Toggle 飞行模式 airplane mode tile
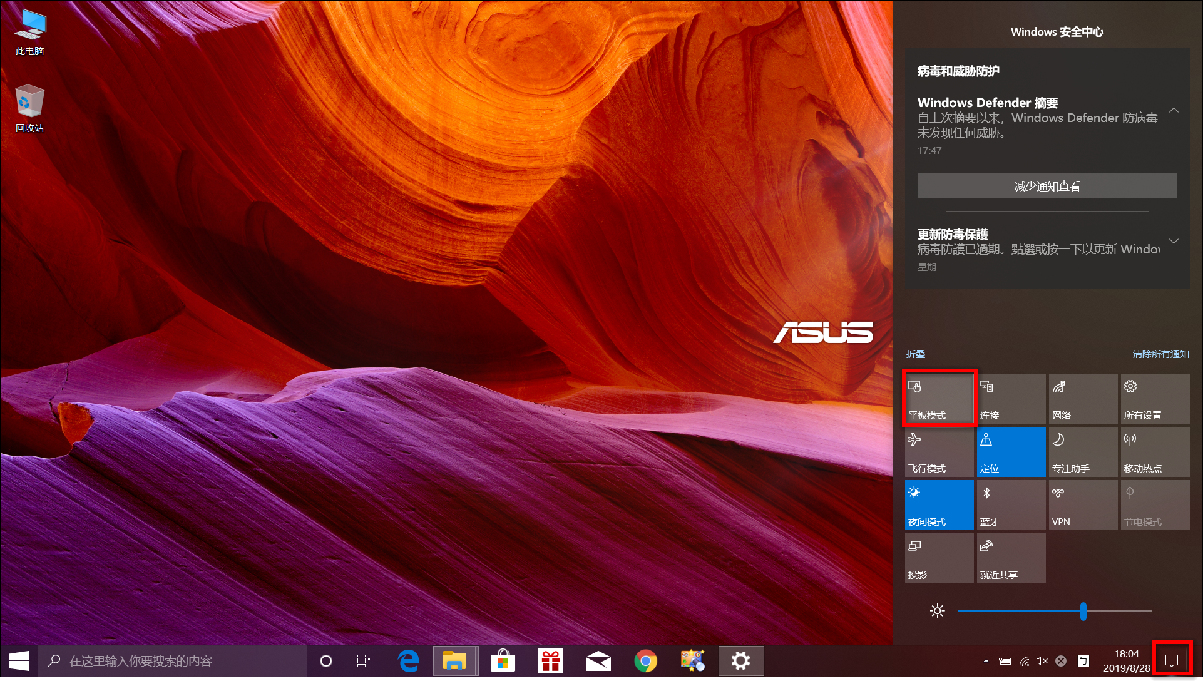Screen dimensions: 1203x681 (939, 452)
